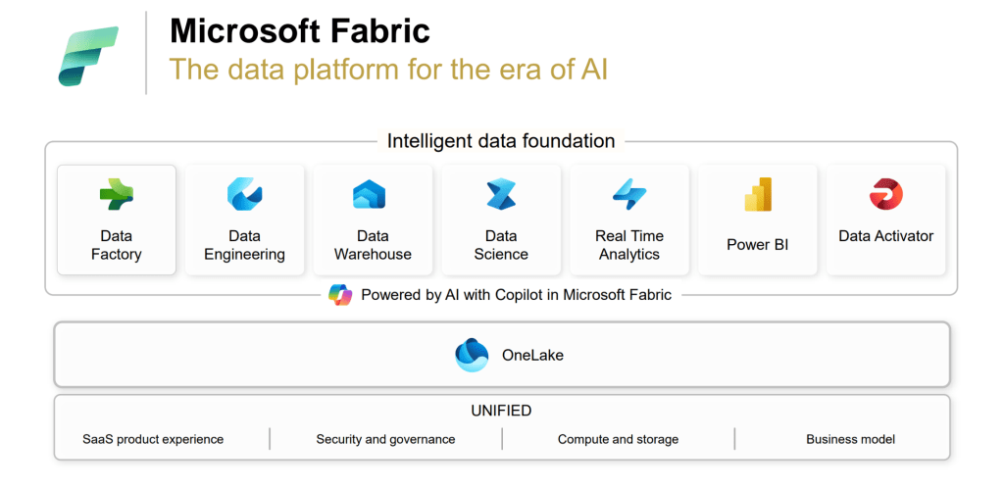1004x489 pixels.
Task: Click the Power BI icon
Action: tap(758, 195)
